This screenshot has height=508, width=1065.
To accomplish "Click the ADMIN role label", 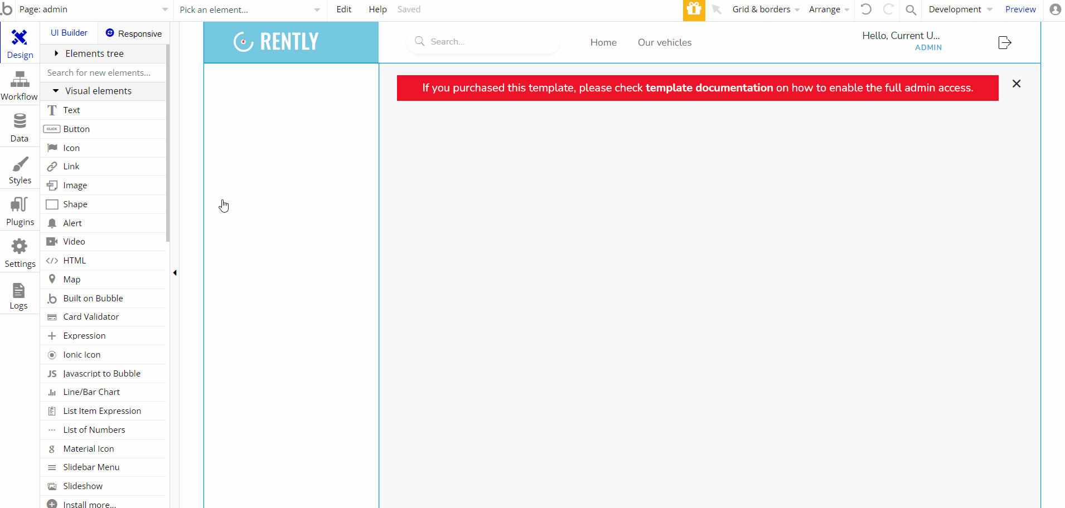I will point(928,48).
